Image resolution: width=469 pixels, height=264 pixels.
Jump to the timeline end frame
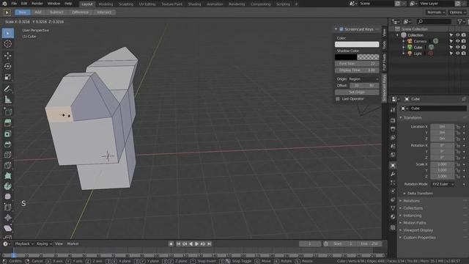[210, 244]
